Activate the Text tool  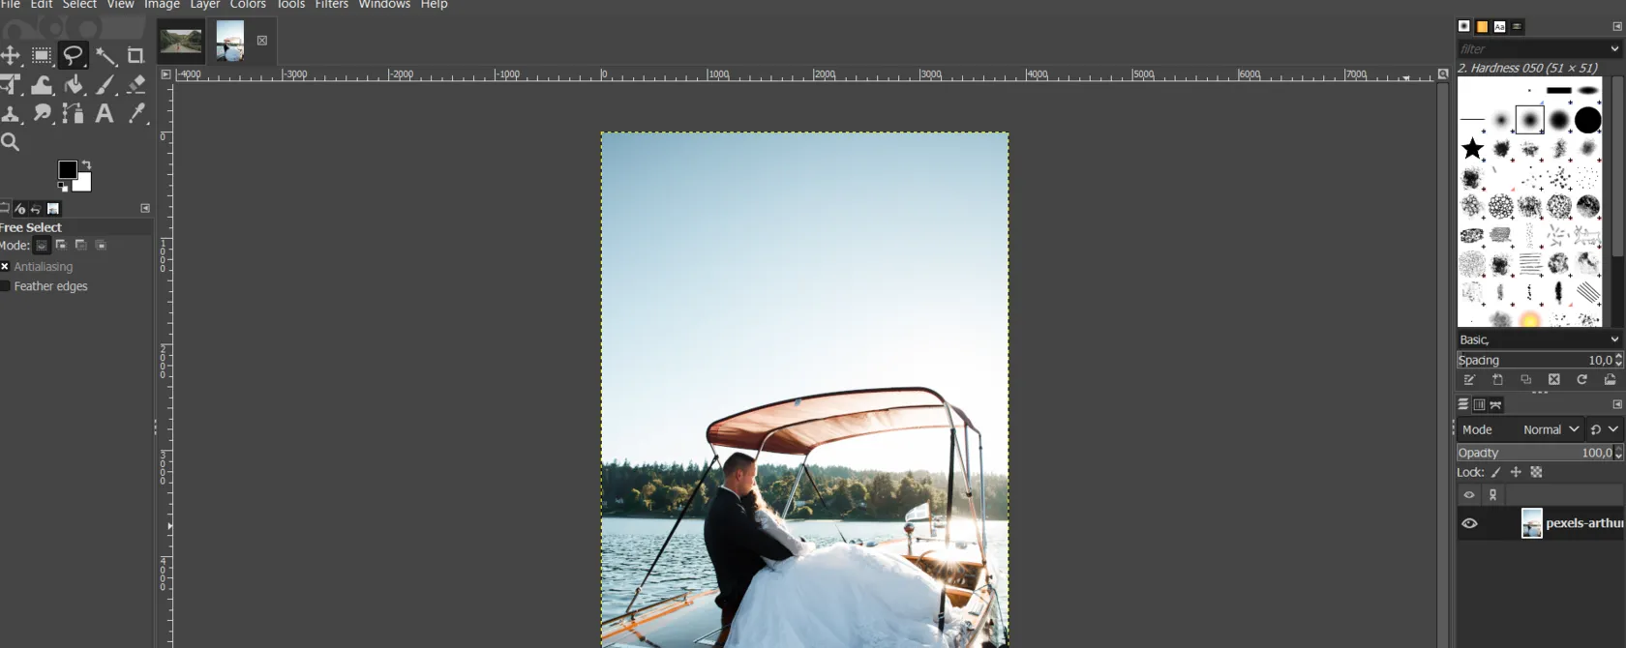pos(105,114)
